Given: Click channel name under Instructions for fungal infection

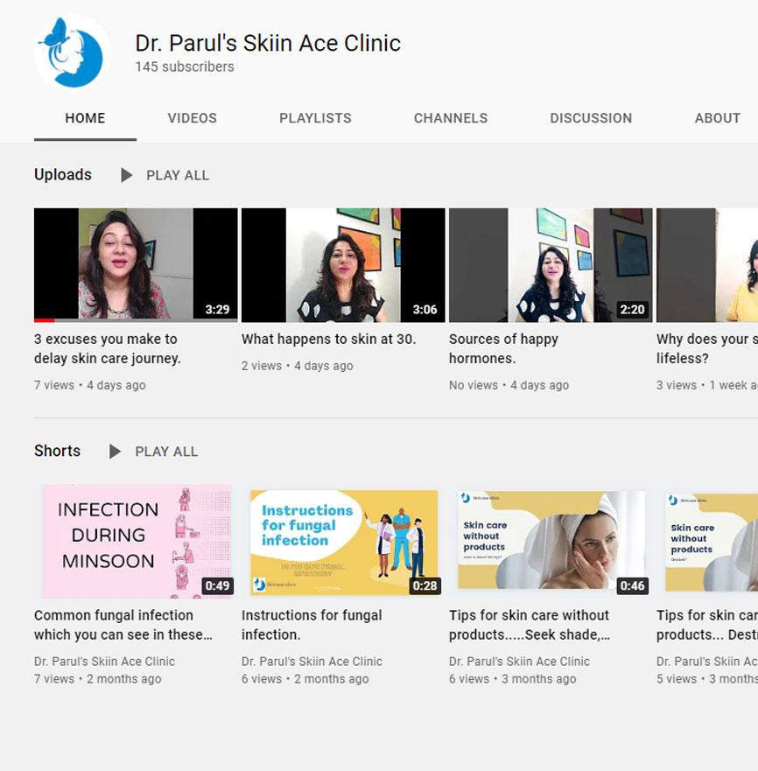Looking at the screenshot, I should click(x=312, y=662).
